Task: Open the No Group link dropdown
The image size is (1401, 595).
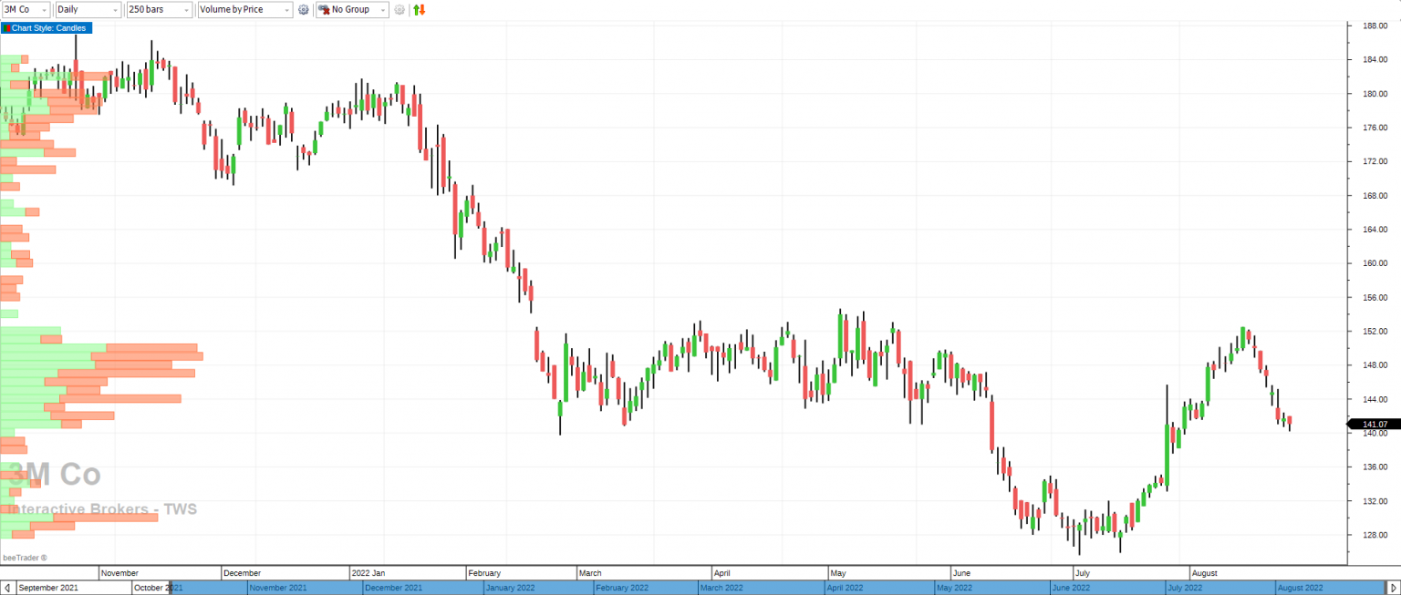Action: pyautogui.click(x=352, y=9)
